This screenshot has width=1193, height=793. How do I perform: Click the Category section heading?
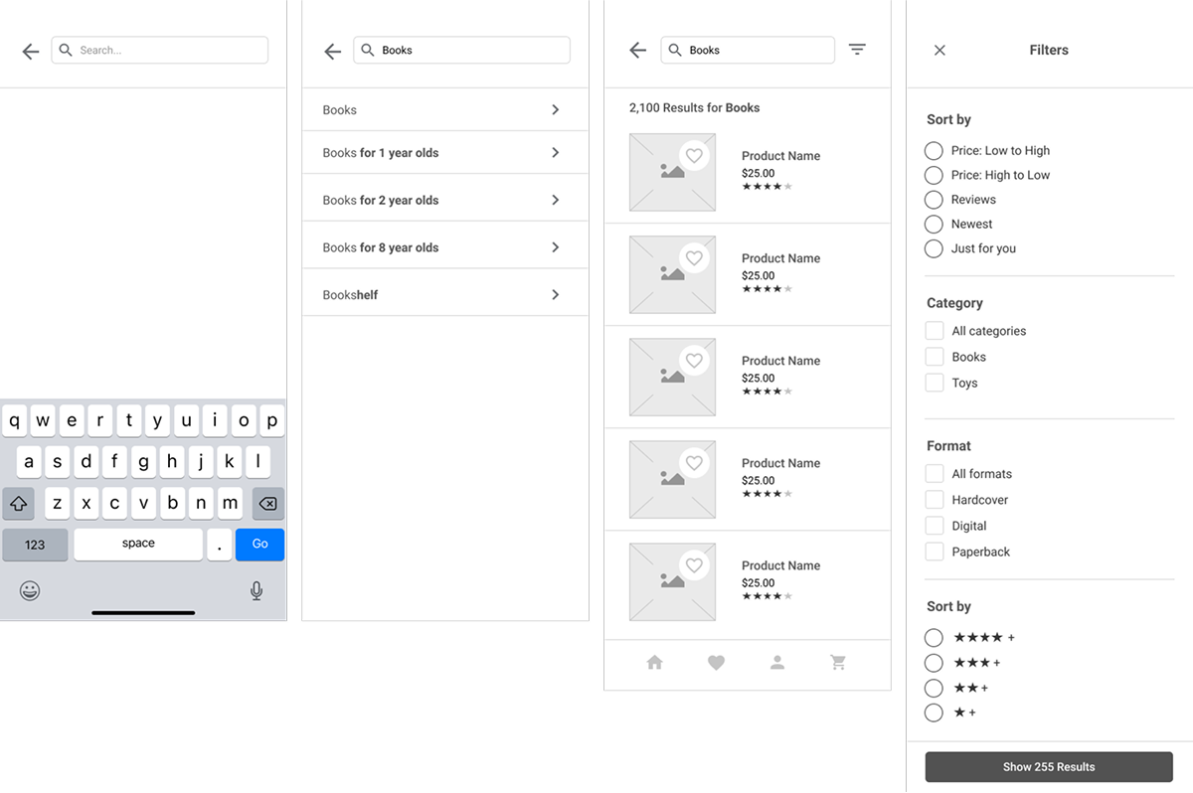[x=954, y=303]
